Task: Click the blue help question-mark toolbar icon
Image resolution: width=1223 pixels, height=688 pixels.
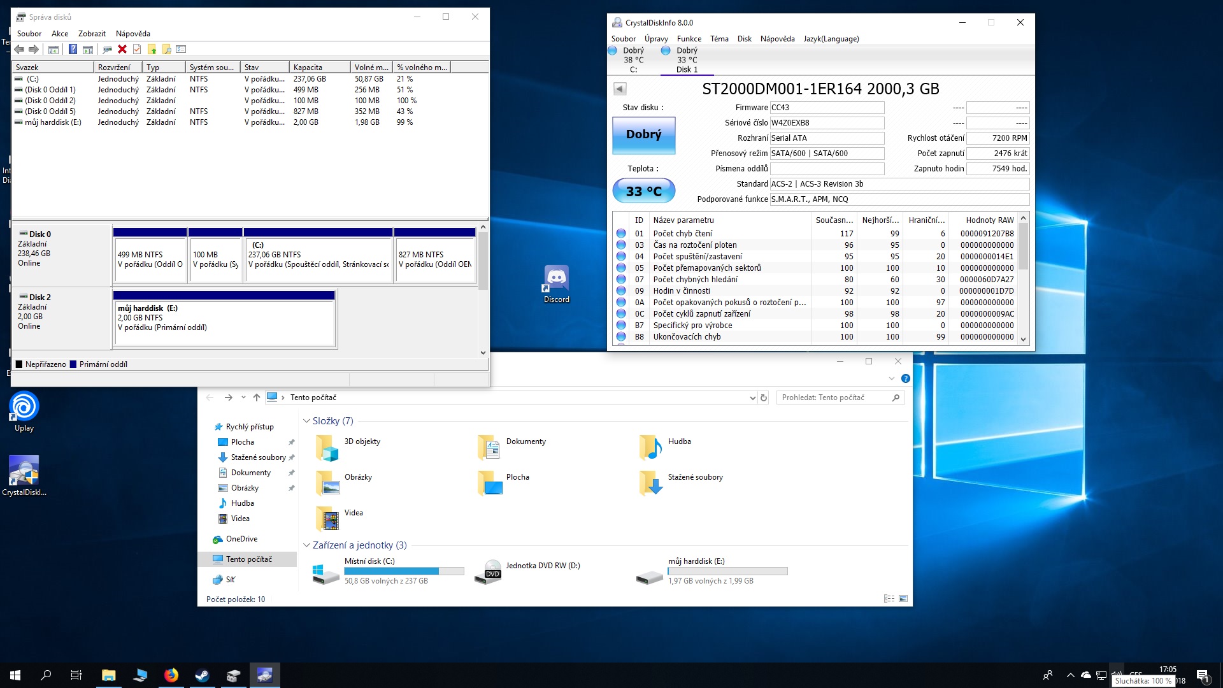Action: (73, 50)
